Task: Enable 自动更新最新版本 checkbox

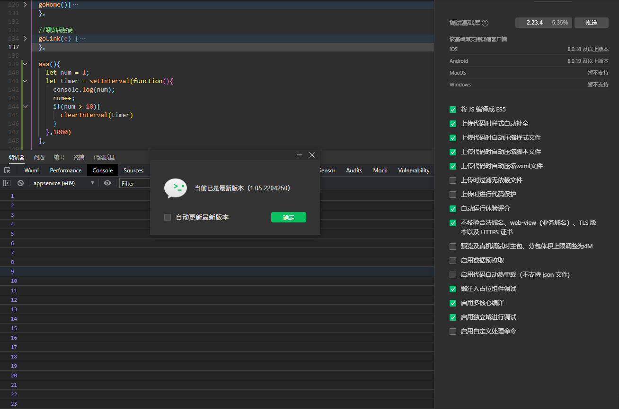Action: [168, 217]
